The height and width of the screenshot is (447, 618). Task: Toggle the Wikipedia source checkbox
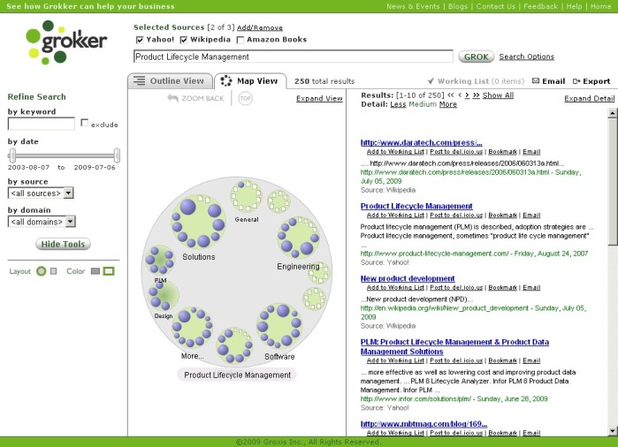click(x=184, y=40)
